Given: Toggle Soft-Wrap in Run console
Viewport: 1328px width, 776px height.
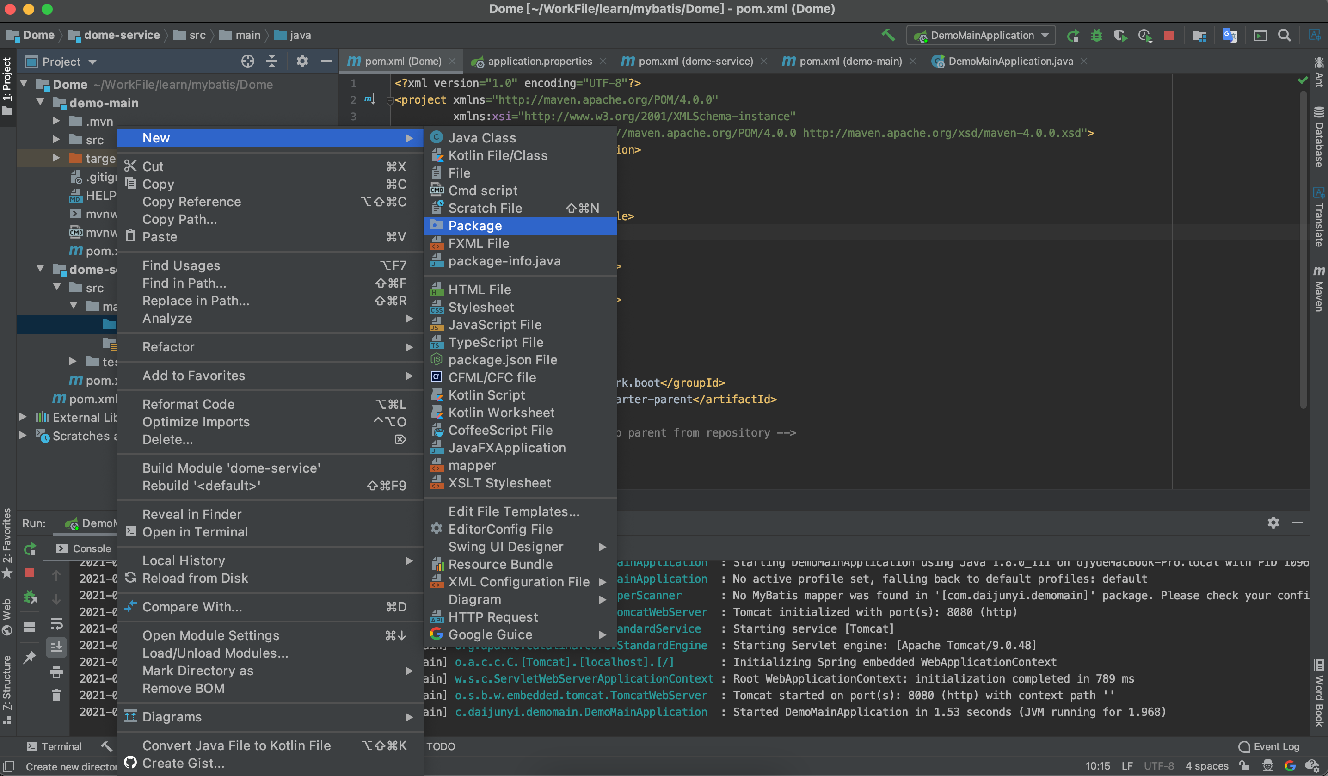Looking at the screenshot, I should coord(56,624).
